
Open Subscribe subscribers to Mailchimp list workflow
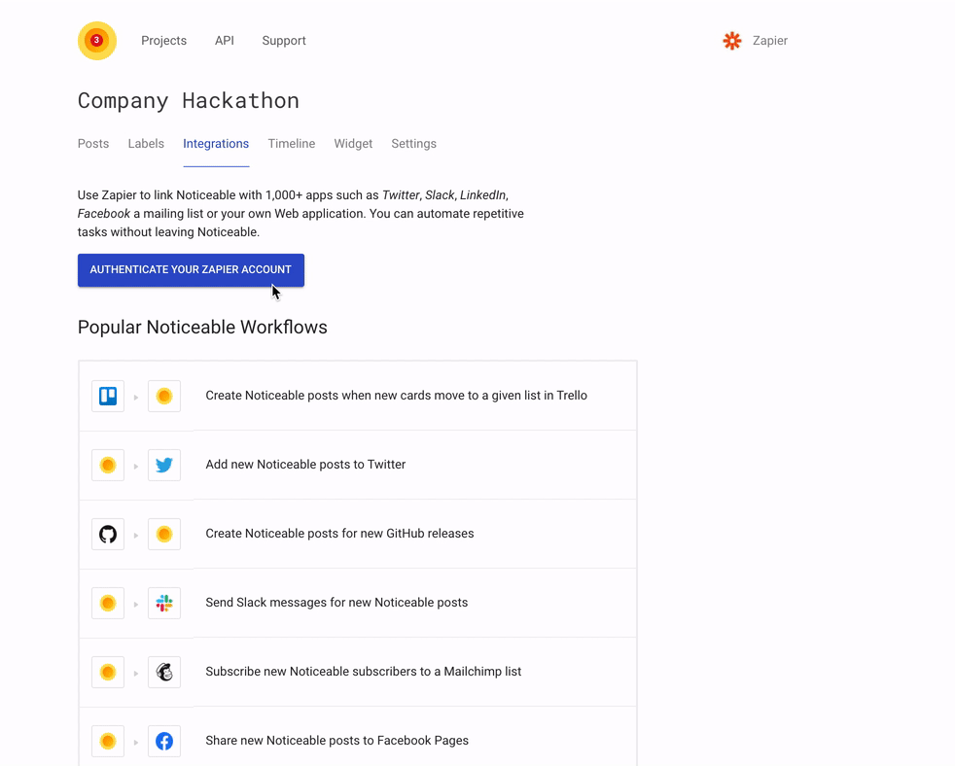coord(358,673)
